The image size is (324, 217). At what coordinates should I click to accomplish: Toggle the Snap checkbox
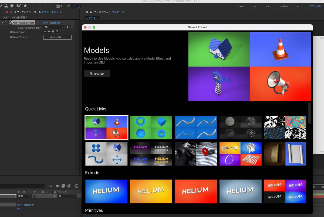(58, 6)
